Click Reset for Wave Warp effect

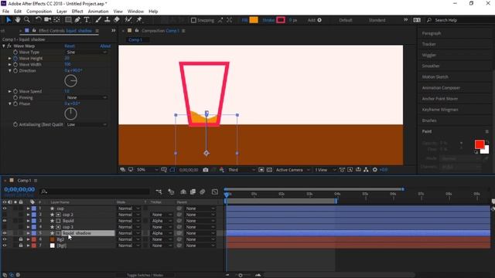click(70, 46)
